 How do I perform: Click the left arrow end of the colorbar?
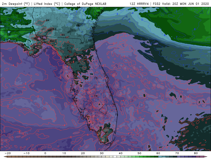click(x=5, y=157)
